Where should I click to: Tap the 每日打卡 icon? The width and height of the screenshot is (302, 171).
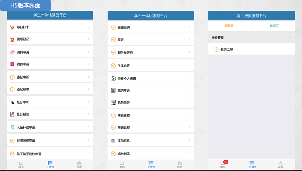click(12, 27)
